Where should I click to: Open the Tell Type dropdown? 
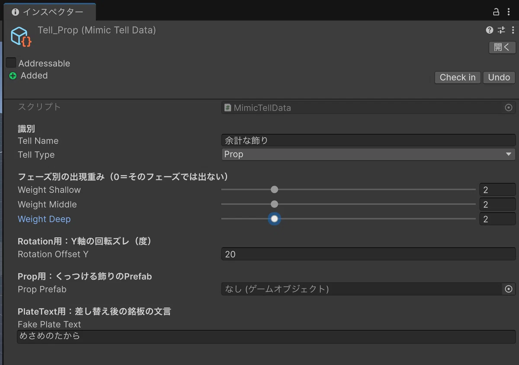click(x=368, y=154)
